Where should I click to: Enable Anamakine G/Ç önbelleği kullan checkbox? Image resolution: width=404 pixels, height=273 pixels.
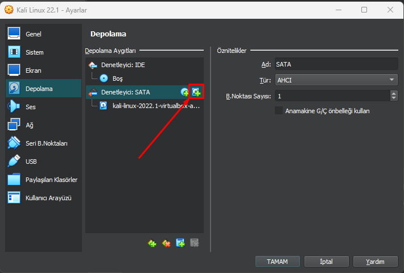click(x=279, y=111)
